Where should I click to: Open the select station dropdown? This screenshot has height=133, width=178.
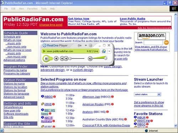[147, 94]
